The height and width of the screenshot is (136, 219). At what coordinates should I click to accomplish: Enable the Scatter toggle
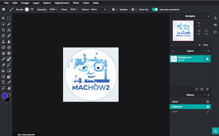tap(115, 9)
